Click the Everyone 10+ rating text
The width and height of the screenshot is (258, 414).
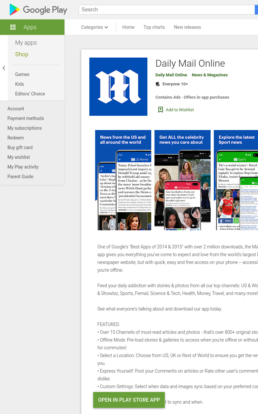pos(175,84)
